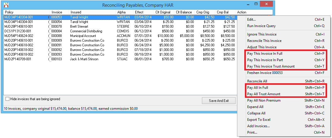Expand invoice 000053 row marker
The height and width of the screenshot is (138, 332).
pyautogui.click(x=50, y=17)
